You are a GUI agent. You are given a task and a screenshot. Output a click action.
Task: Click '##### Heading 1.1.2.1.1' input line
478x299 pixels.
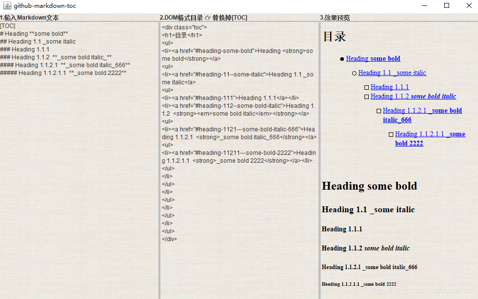[x=63, y=73]
